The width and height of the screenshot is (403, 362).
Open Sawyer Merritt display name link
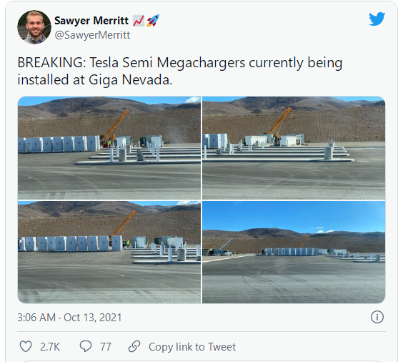coord(91,21)
